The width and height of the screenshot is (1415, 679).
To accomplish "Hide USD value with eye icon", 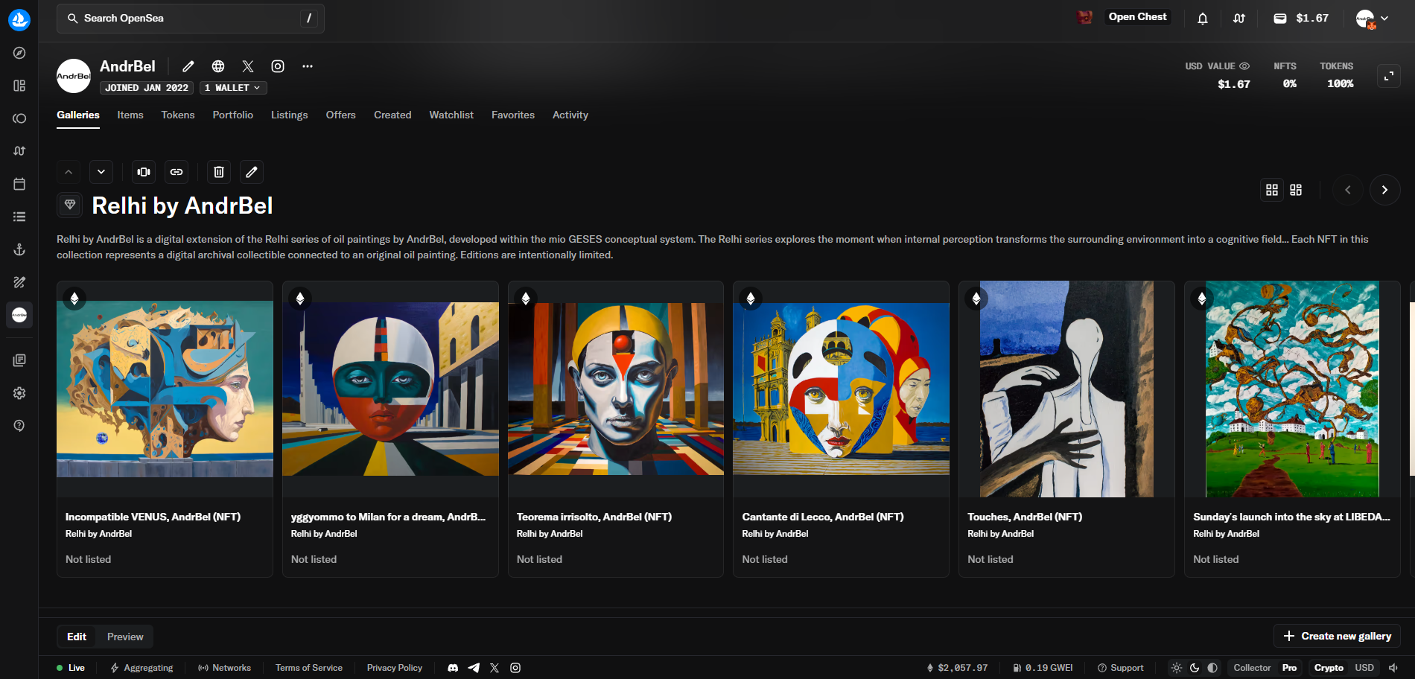I will [x=1244, y=66].
